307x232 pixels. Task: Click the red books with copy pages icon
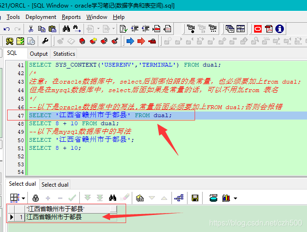point(104,41)
